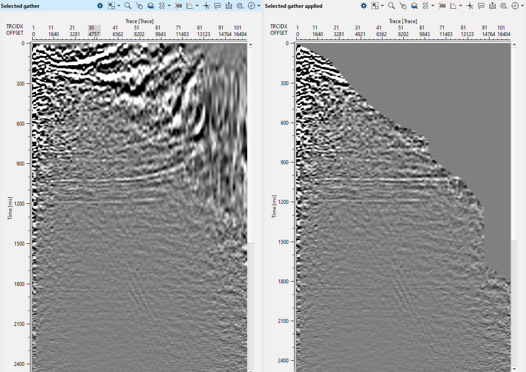The height and width of the screenshot is (372, 526).
Task: Click comment bubble icon in Selected gather panel
Action: click(218, 6)
